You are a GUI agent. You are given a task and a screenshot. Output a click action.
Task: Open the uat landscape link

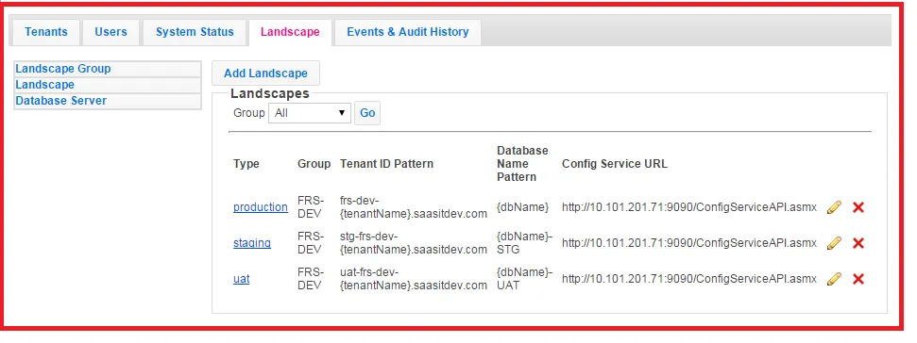pyautogui.click(x=242, y=279)
